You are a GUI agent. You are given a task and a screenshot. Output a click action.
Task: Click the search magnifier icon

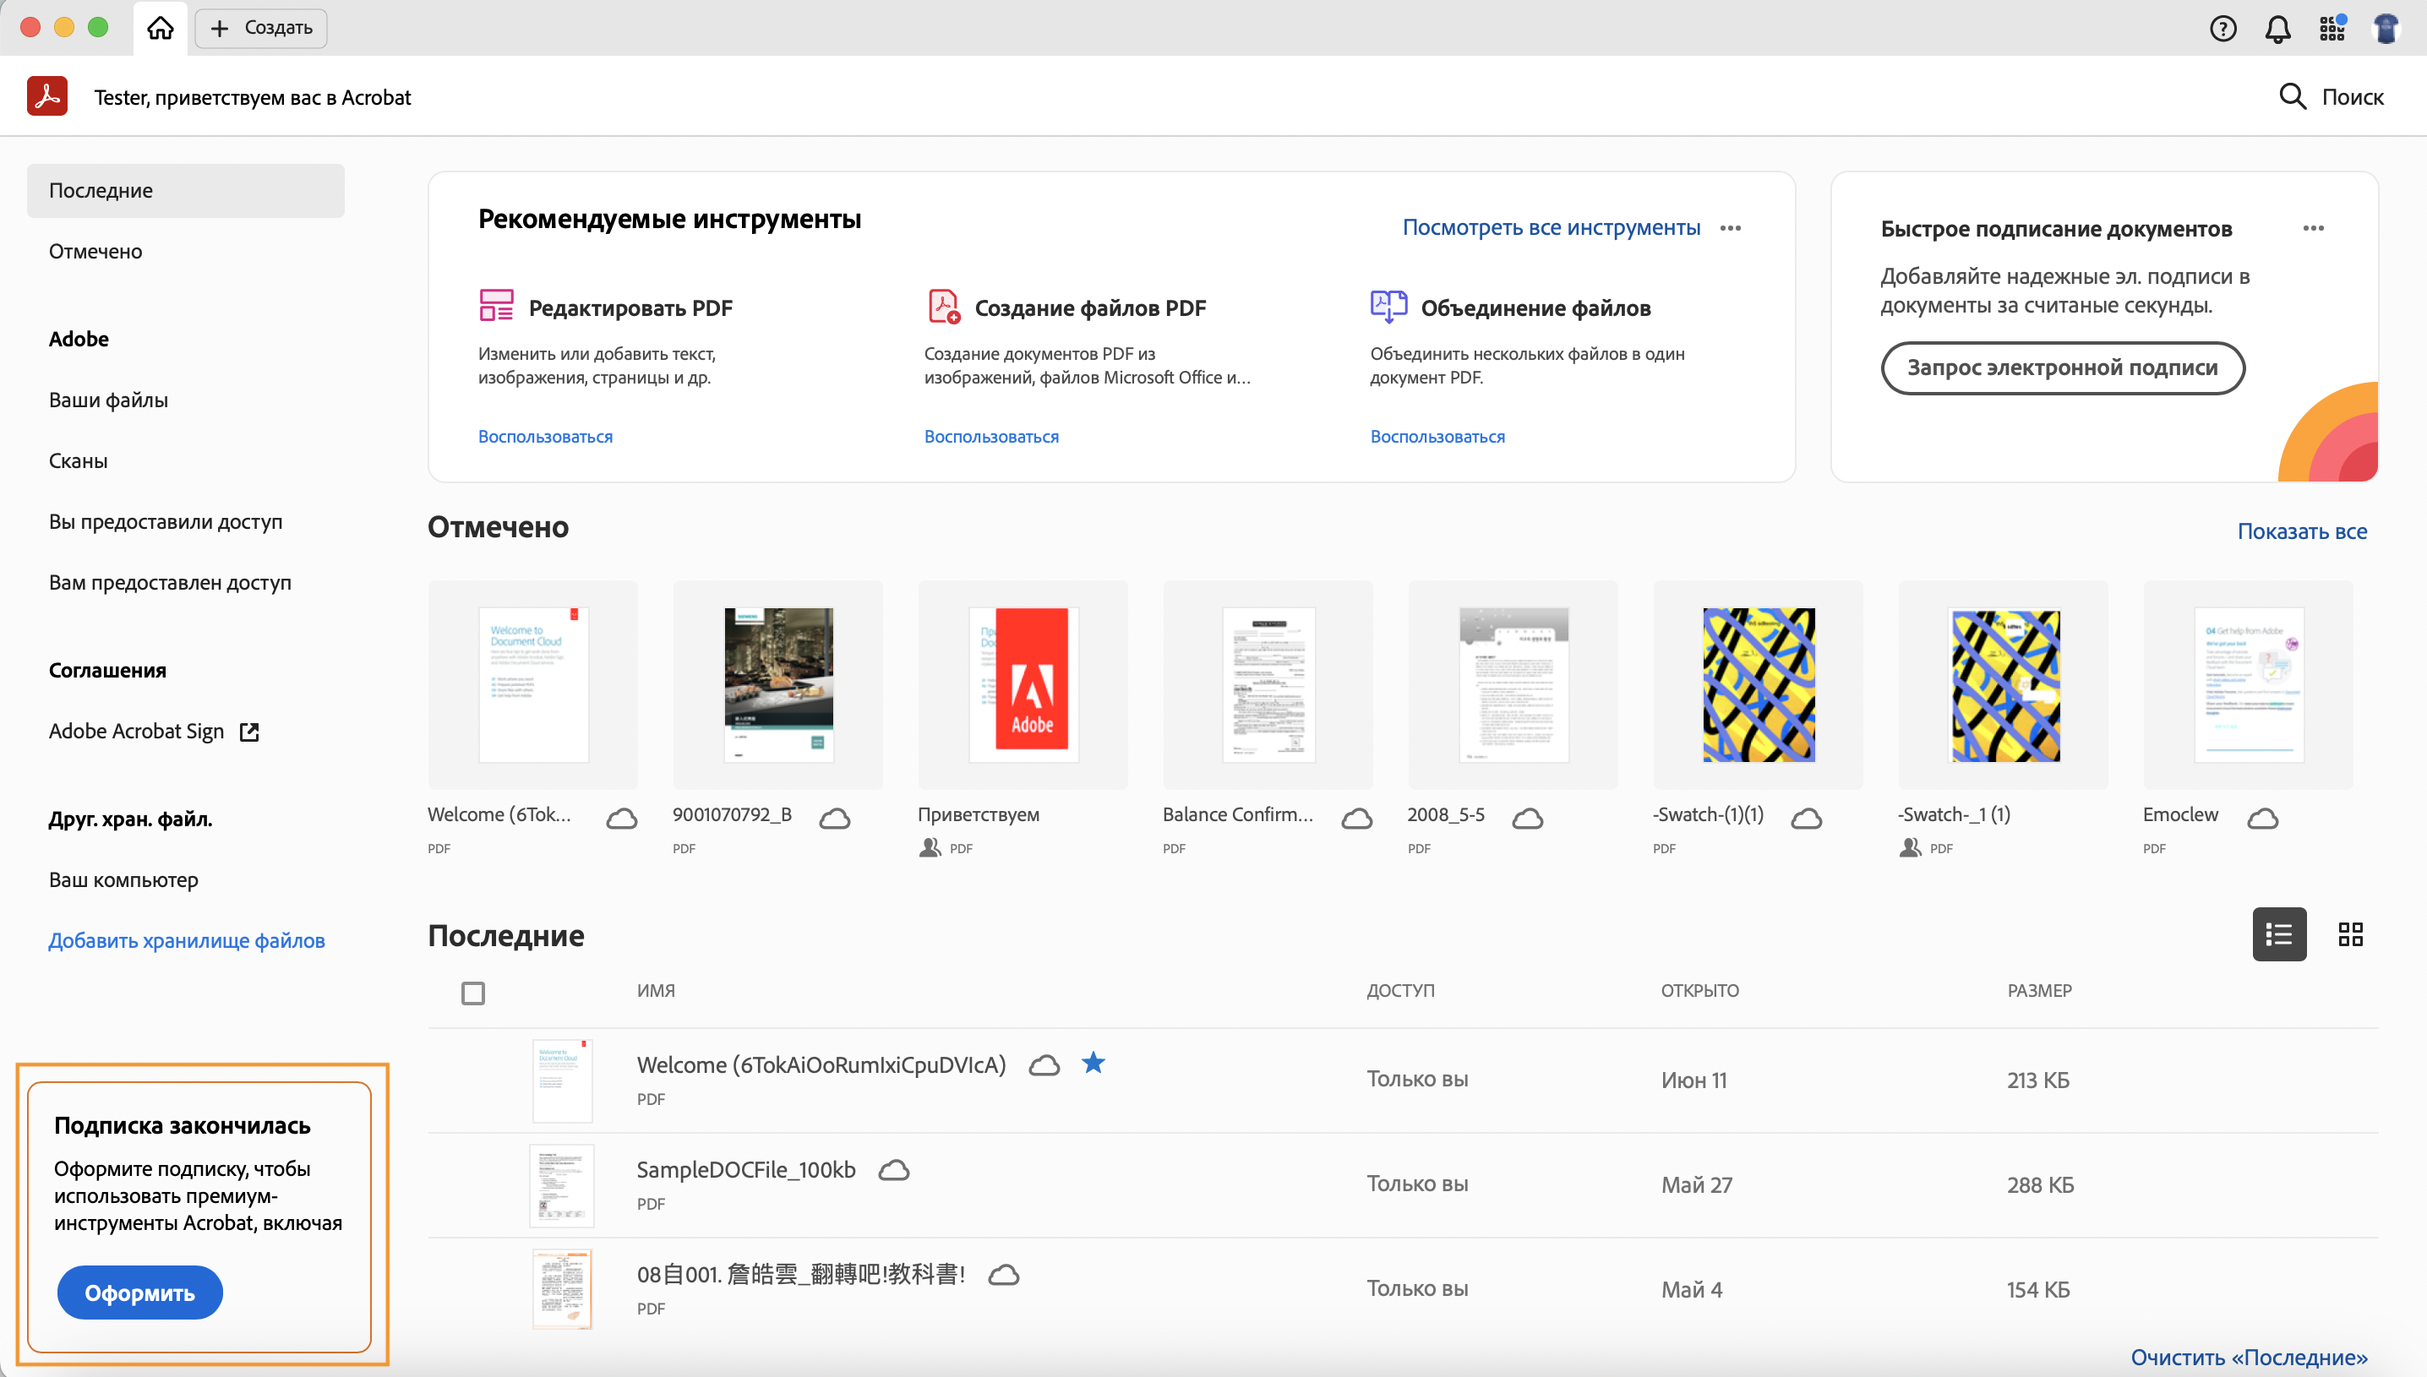tap(2292, 96)
